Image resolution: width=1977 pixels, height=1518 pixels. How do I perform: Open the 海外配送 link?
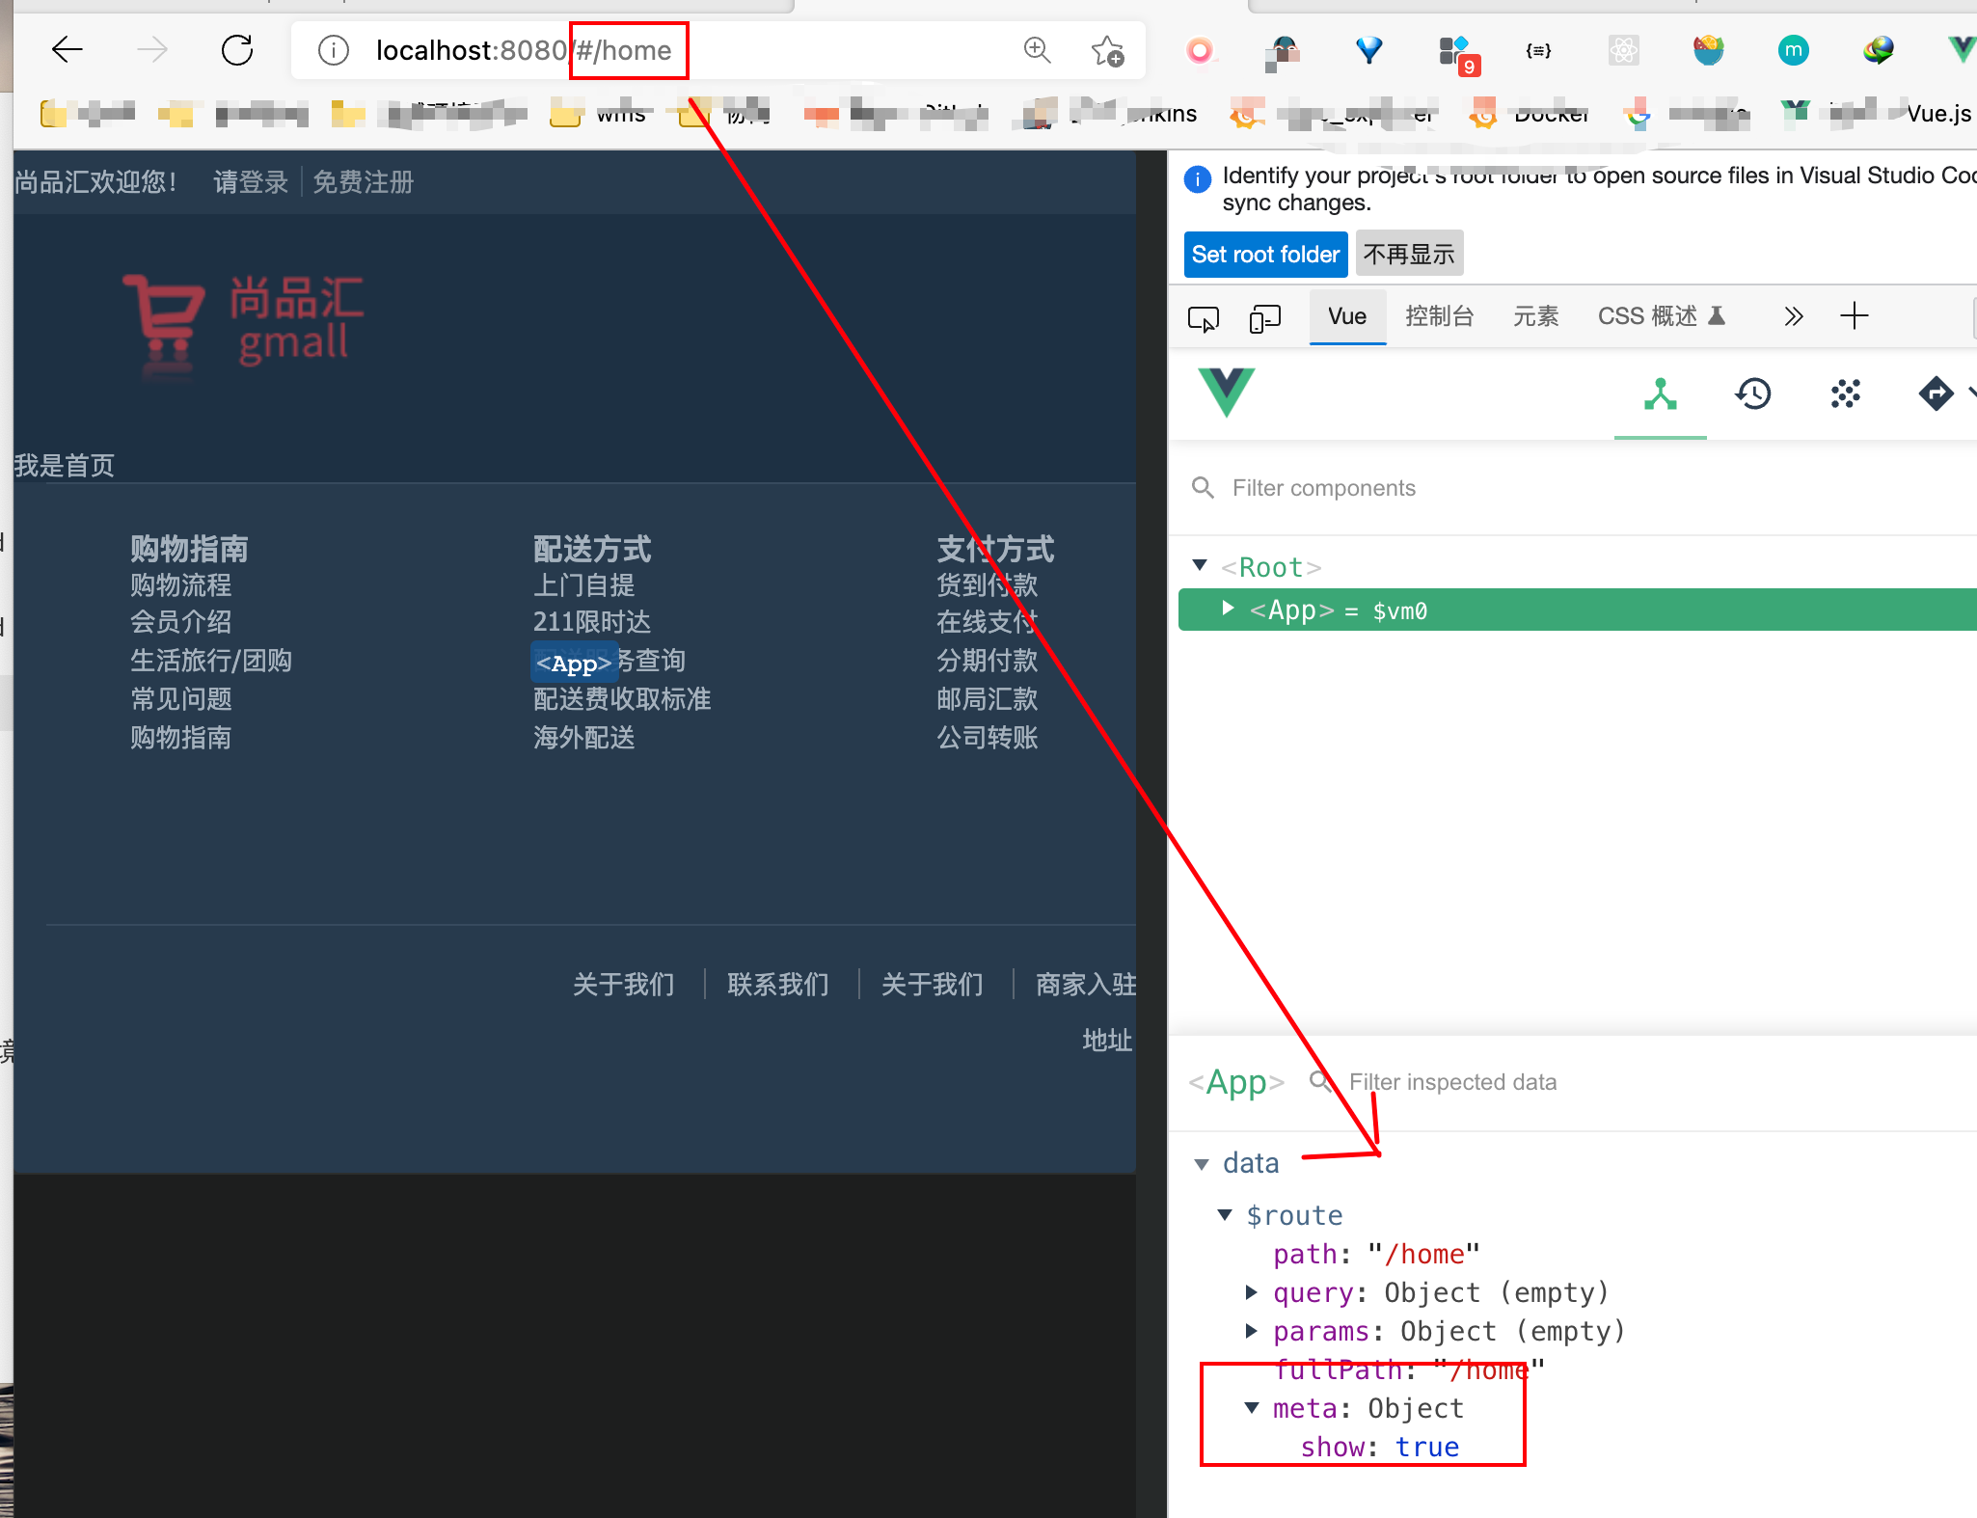(x=584, y=738)
